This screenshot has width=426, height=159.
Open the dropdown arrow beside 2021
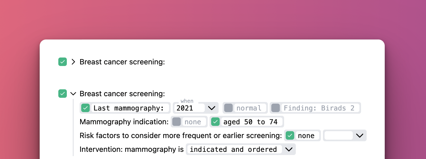(212, 108)
